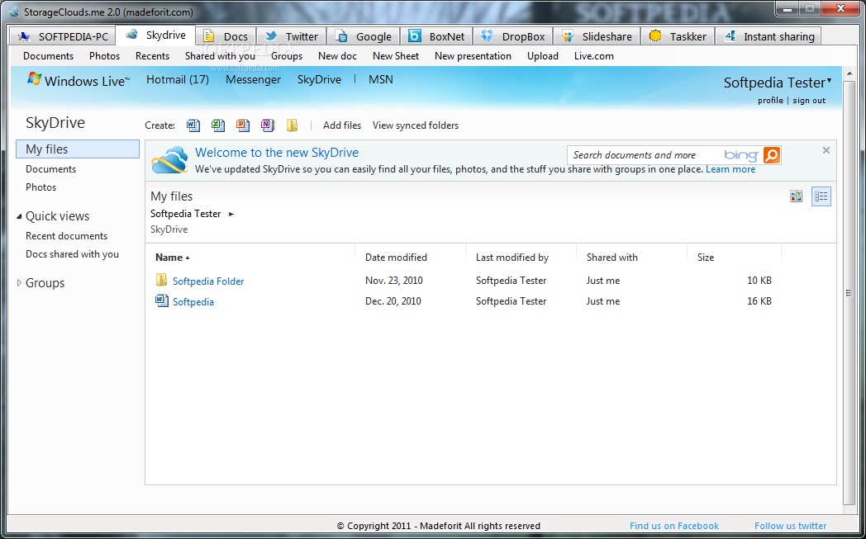Click Photos in the top toolbar

tap(104, 56)
